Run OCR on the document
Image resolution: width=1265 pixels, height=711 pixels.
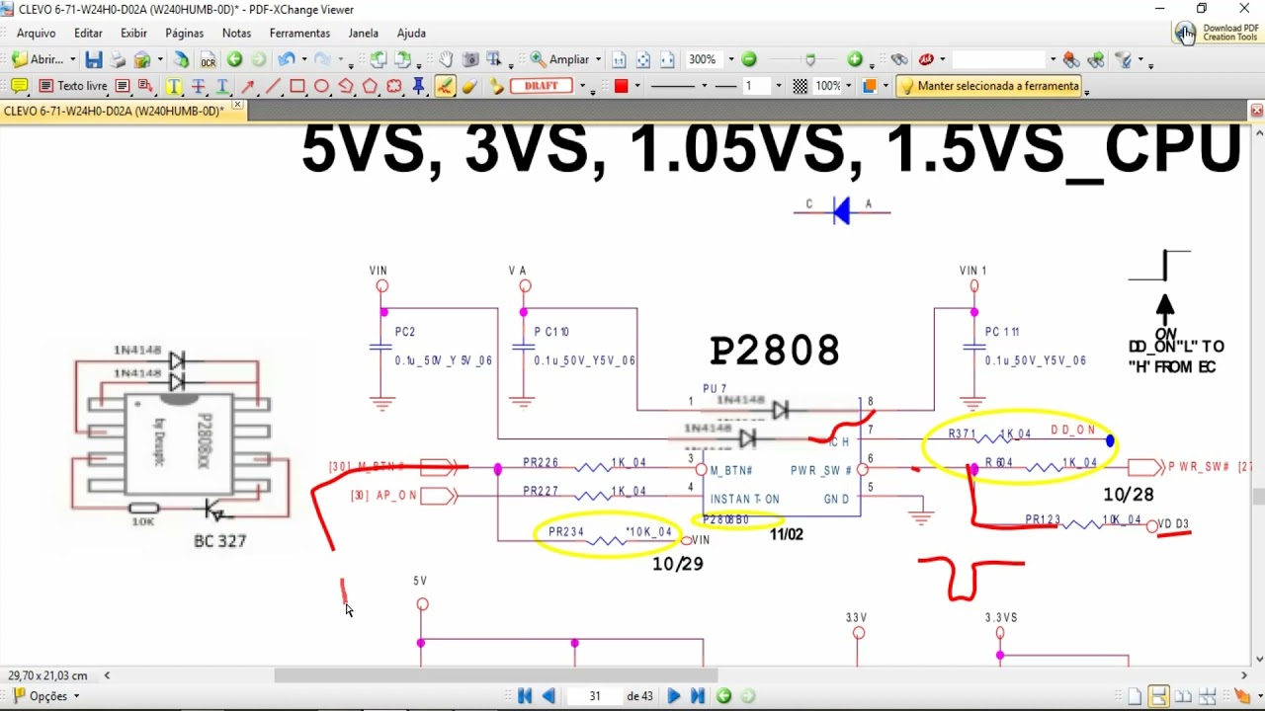point(208,59)
